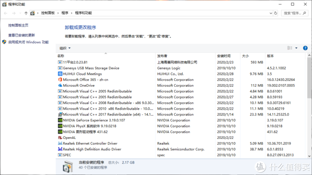This screenshot has width=312, height=175.
Task: Go up one level with the up arrow
Action: tap(26, 13)
